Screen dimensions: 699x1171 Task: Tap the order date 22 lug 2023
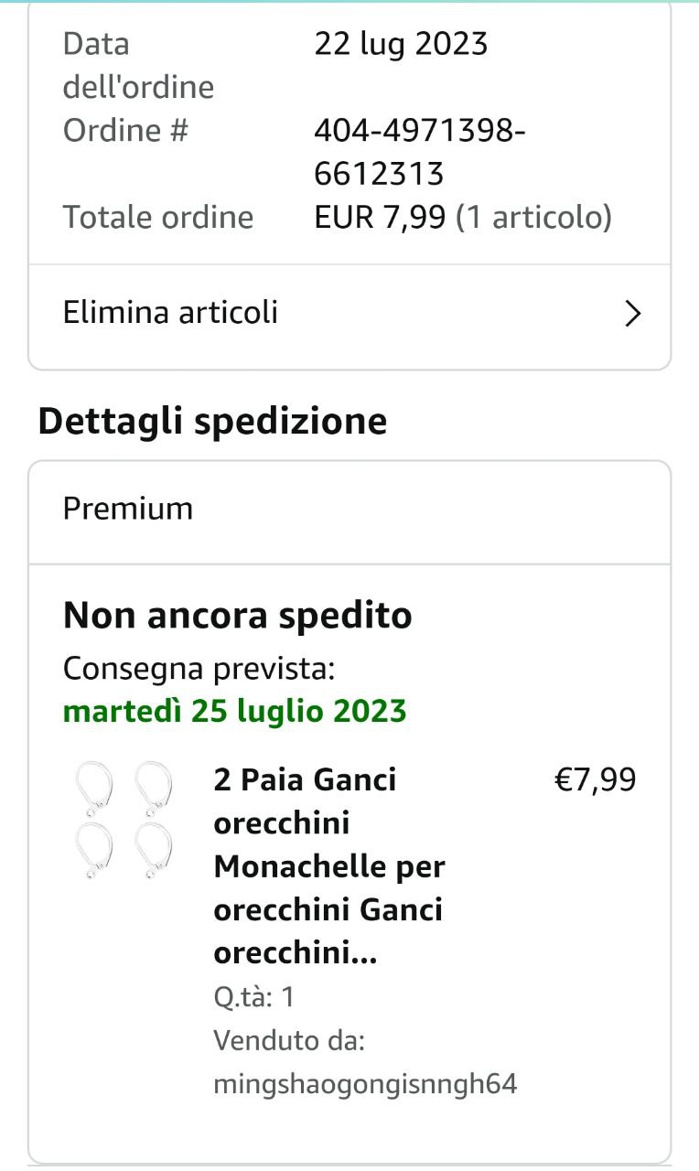[x=401, y=44]
